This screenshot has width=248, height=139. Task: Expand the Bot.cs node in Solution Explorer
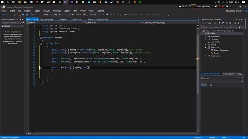pyautogui.click(x=206, y=45)
